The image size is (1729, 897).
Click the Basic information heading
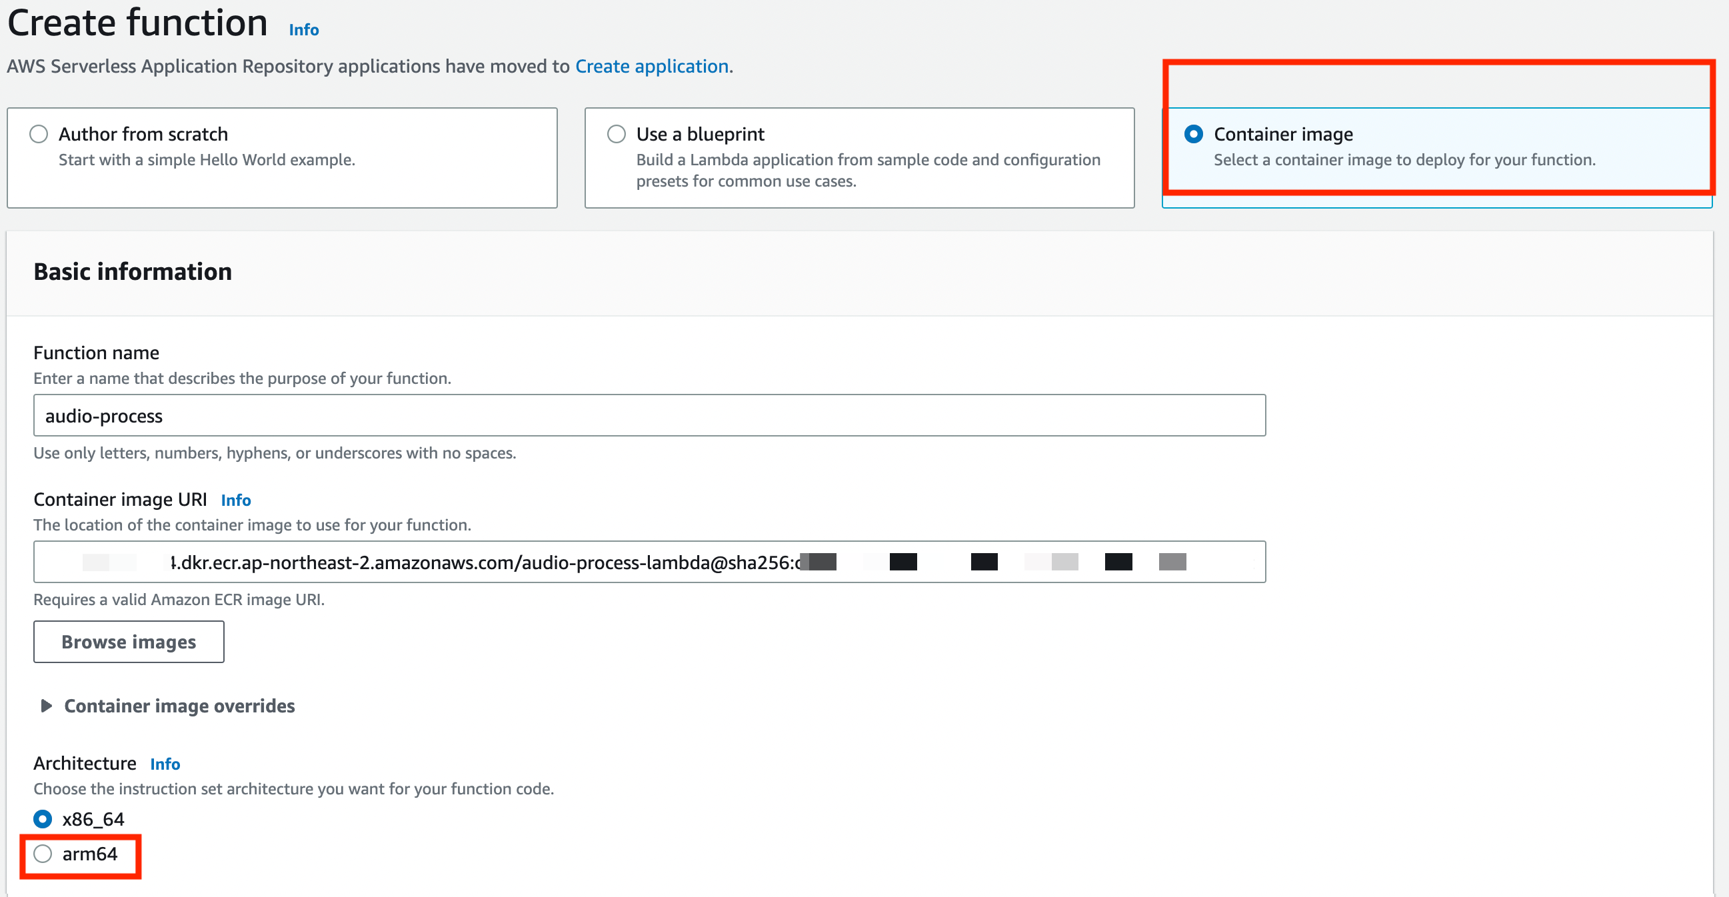point(133,272)
